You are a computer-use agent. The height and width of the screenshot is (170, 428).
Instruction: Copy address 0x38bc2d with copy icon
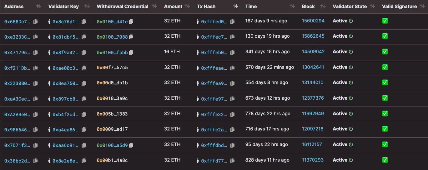[35, 161]
